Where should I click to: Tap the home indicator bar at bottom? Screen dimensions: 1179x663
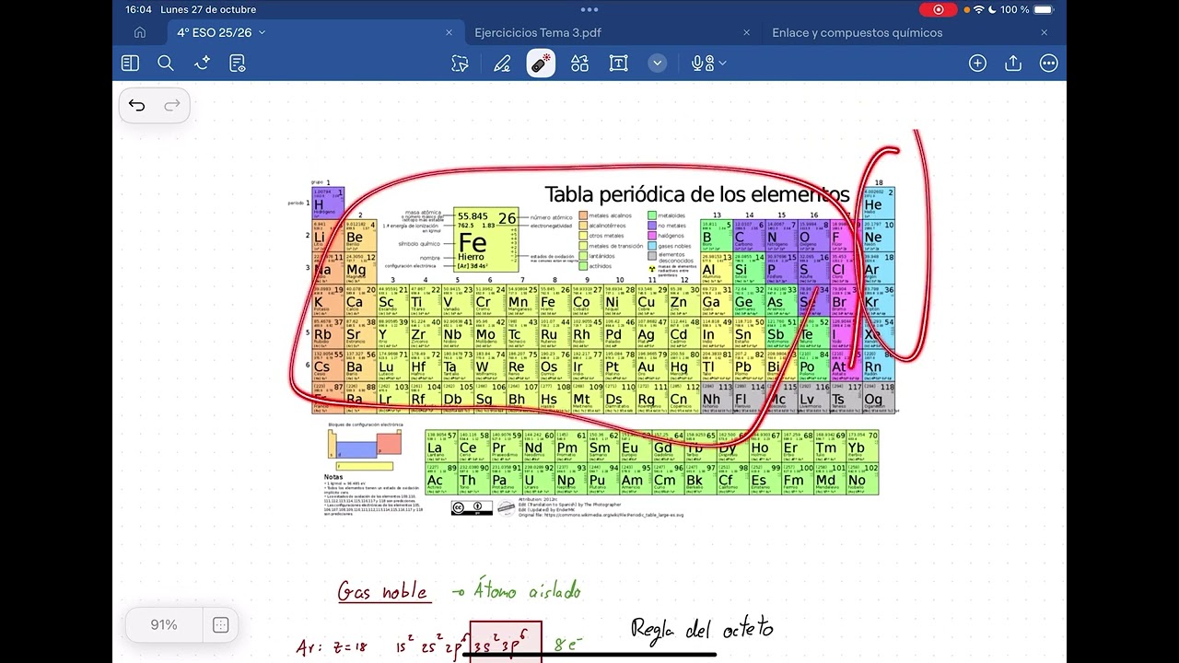(x=589, y=655)
